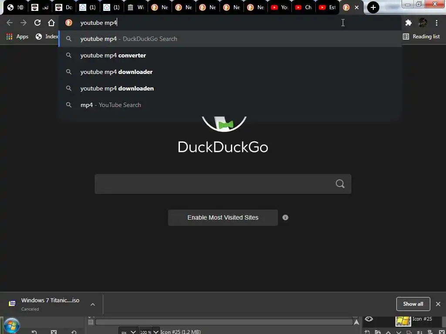The image size is (446, 334).
Task: Select the Icon #25 layer thumbnail
Action: click(x=403, y=321)
